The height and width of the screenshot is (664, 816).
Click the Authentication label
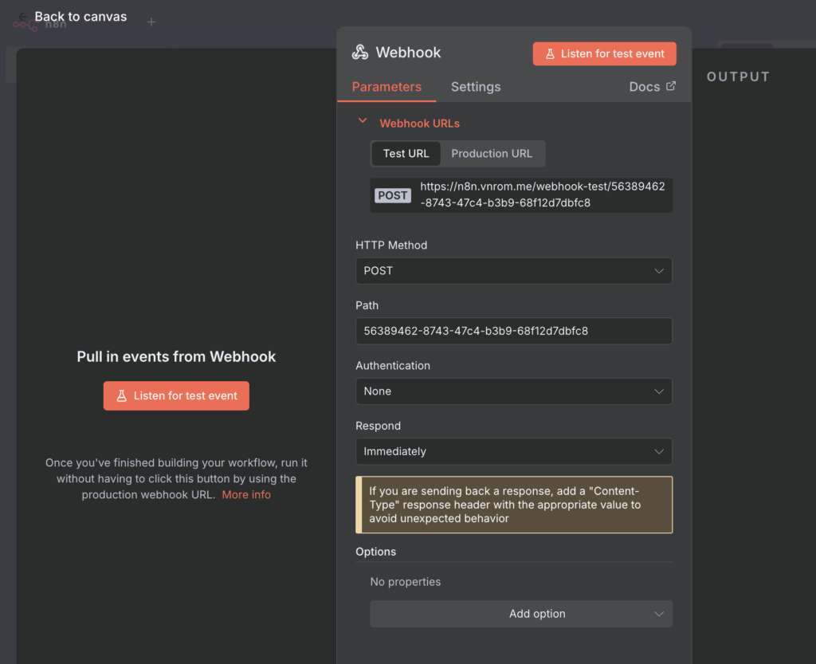click(x=393, y=366)
